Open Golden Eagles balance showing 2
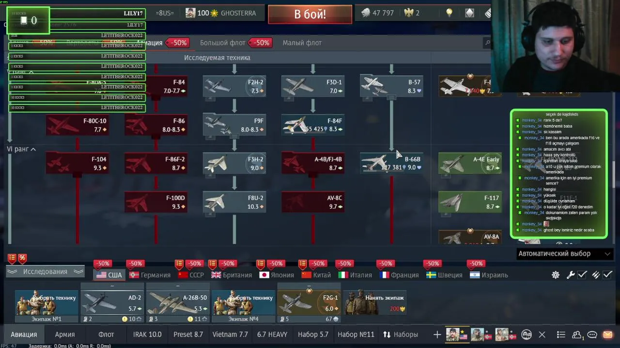Image resolution: width=620 pixels, height=348 pixels. (x=411, y=13)
